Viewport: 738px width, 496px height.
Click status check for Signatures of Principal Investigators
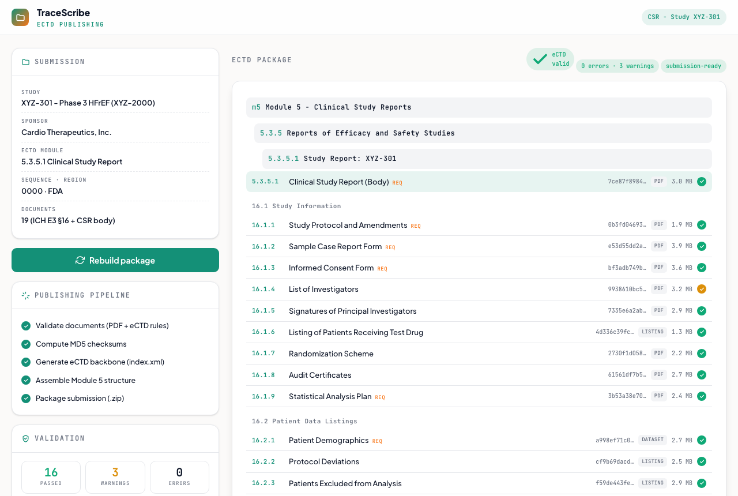click(x=702, y=311)
